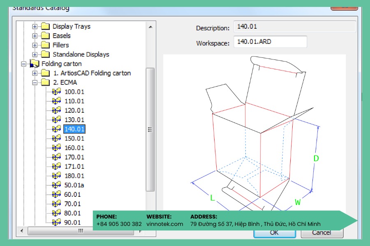
Task: Click the standard icon beside 150.01
Action: point(56,139)
